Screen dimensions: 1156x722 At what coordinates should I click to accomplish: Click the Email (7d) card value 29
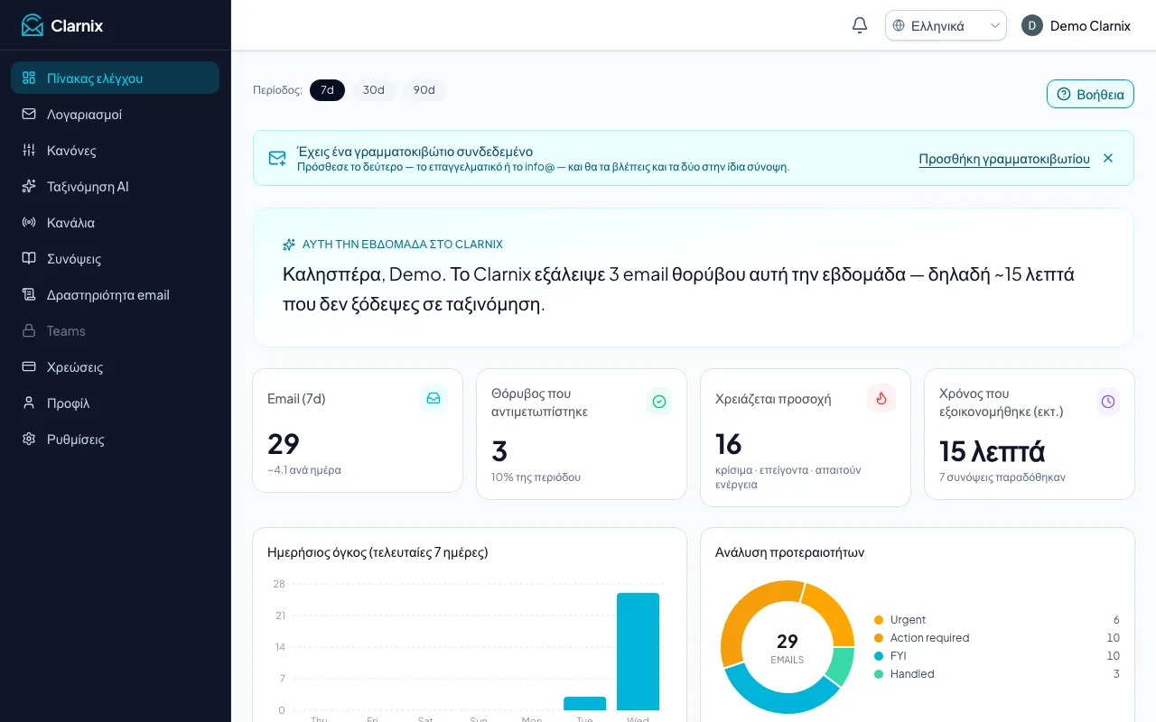284,444
